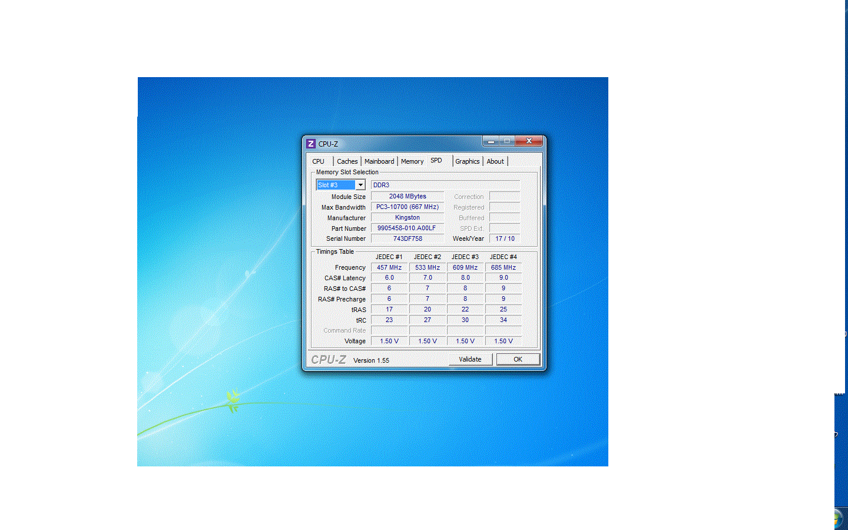This screenshot has width=848, height=530.
Task: Switch to the CPU tab
Action: 318,161
